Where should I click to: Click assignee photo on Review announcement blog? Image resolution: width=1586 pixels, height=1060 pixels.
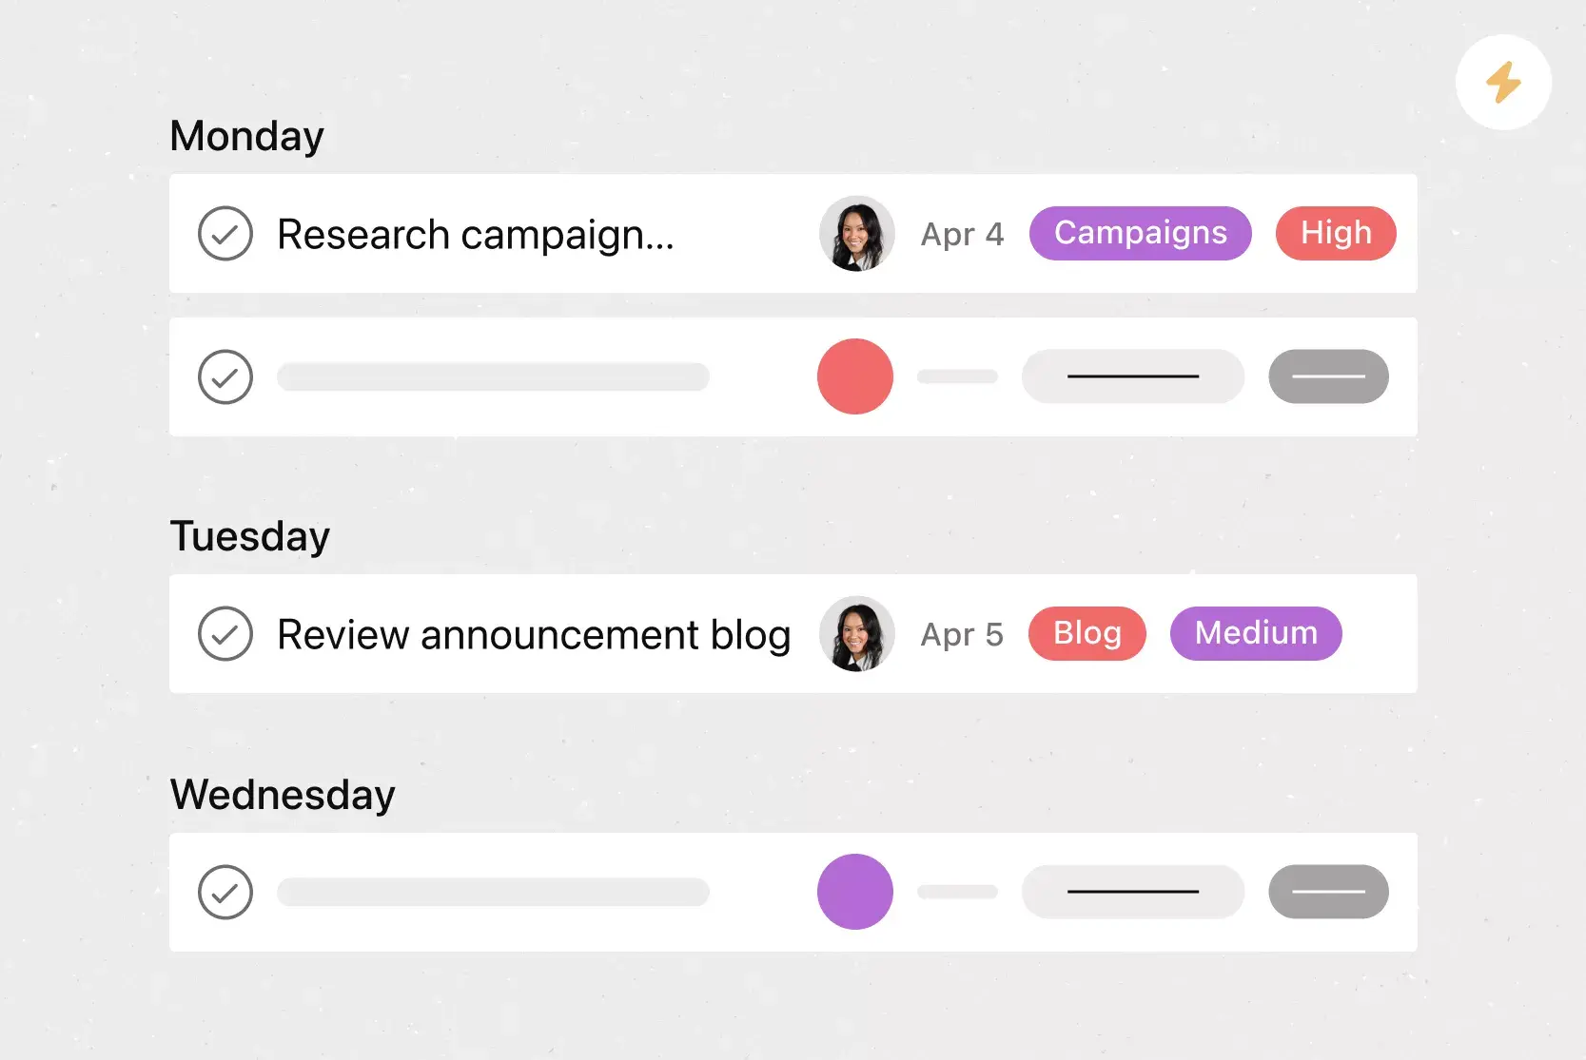click(x=856, y=634)
